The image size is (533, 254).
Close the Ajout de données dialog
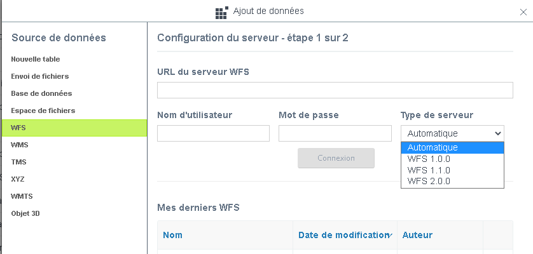point(523,13)
